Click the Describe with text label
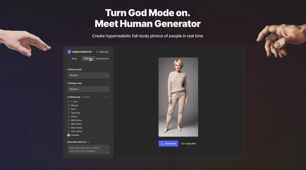 click(x=77, y=142)
